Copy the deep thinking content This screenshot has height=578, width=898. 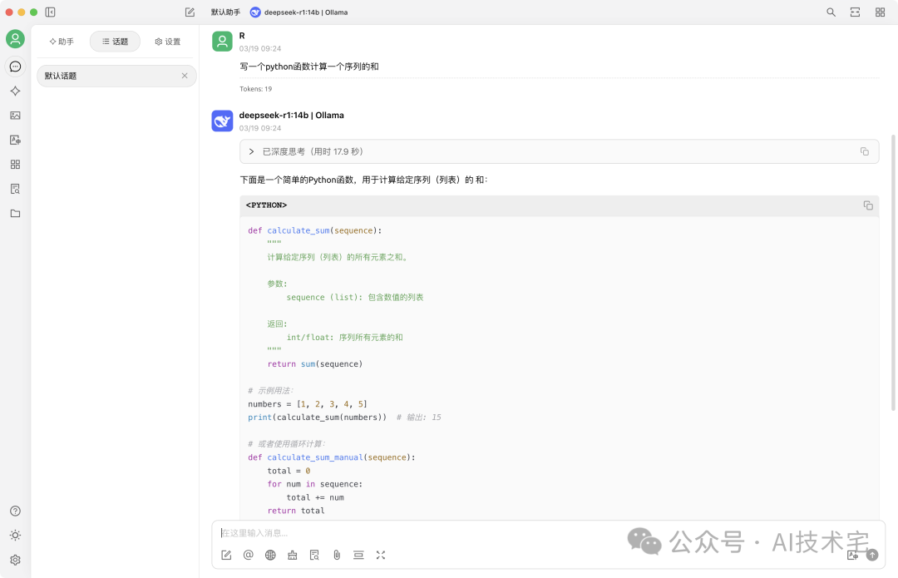(864, 152)
